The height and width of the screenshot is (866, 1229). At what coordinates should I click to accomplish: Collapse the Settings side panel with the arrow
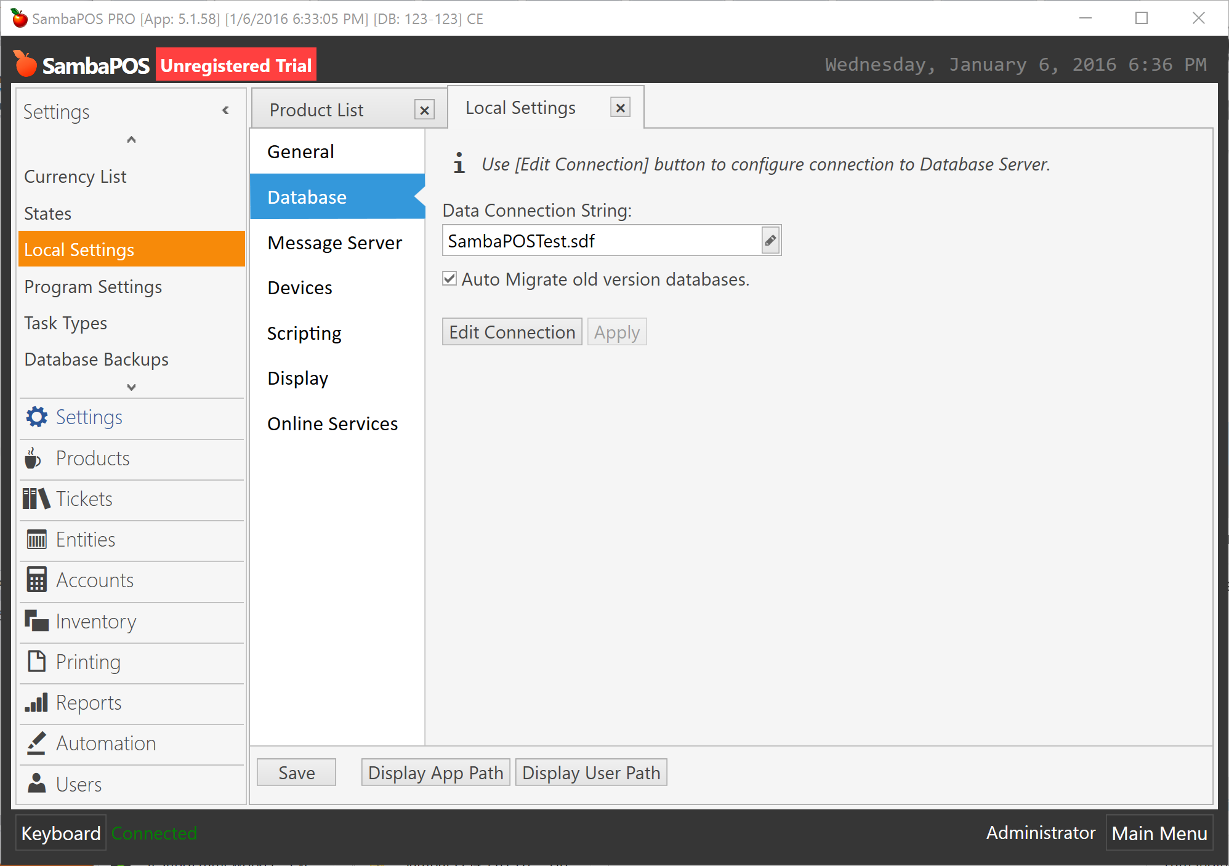[x=225, y=110]
